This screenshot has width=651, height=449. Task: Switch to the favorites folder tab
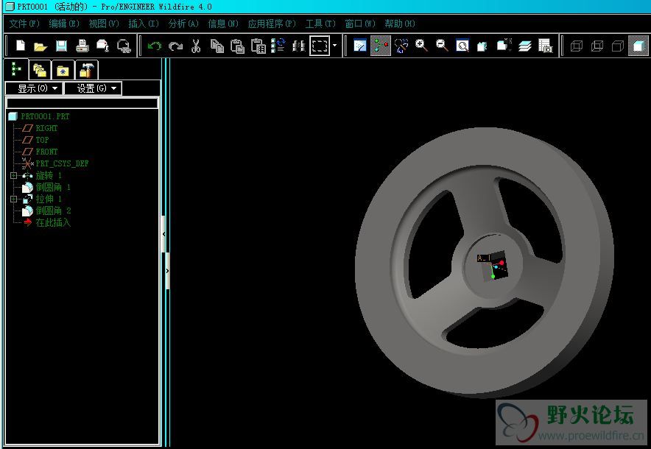[63, 70]
